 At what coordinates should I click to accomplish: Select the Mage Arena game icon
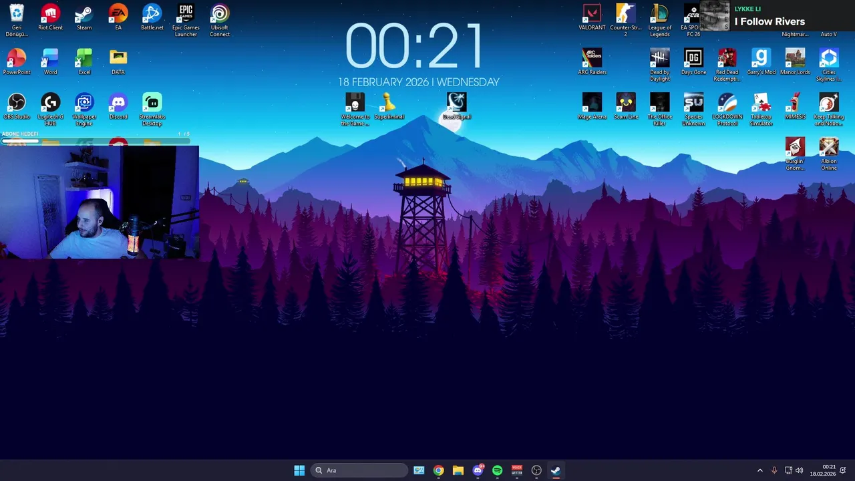coord(592,106)
